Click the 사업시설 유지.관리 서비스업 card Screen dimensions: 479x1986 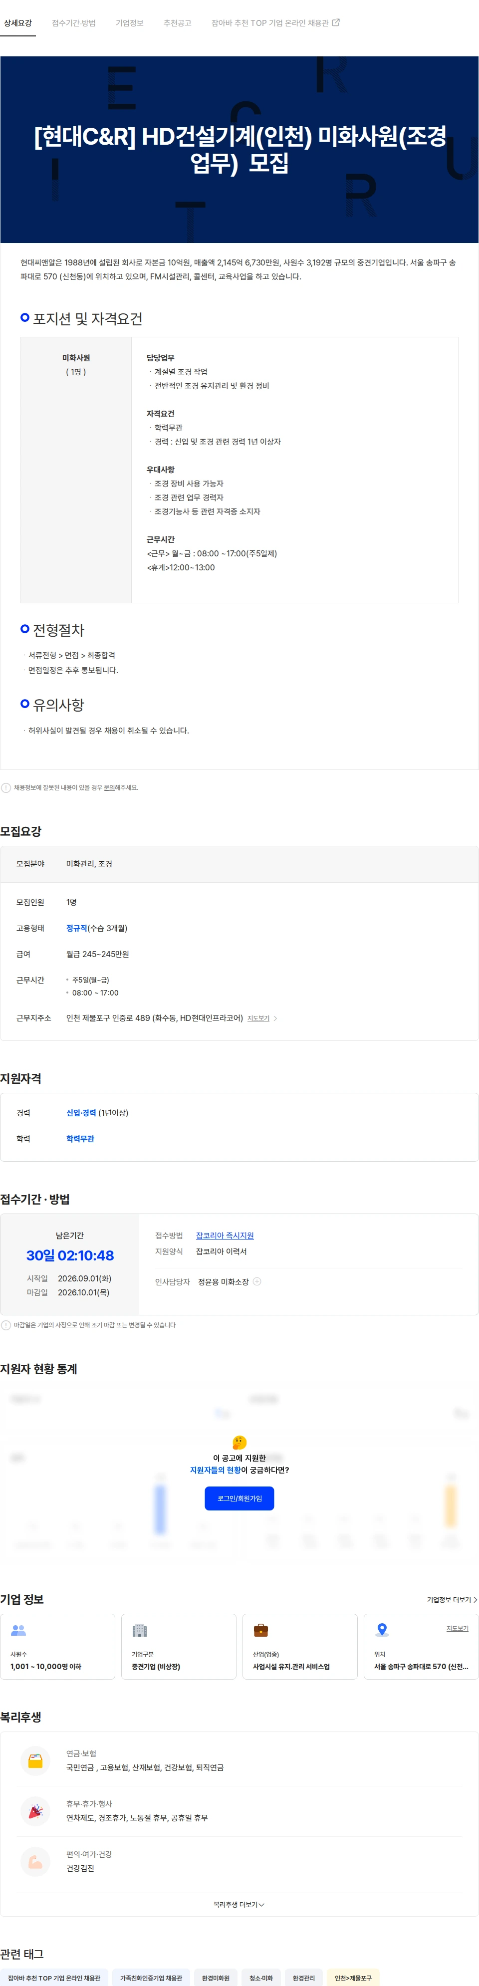coord(300,1646)
